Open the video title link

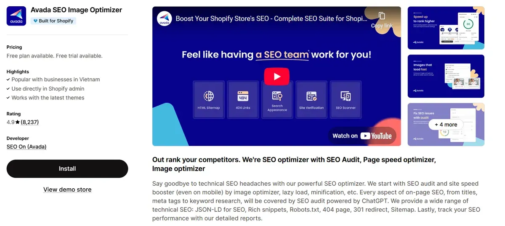click(x=271, y=18)
